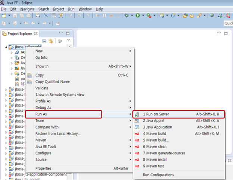Open the Window menu in menu bar
This screenshot has height=180, width=233.
tap(85, 9)
